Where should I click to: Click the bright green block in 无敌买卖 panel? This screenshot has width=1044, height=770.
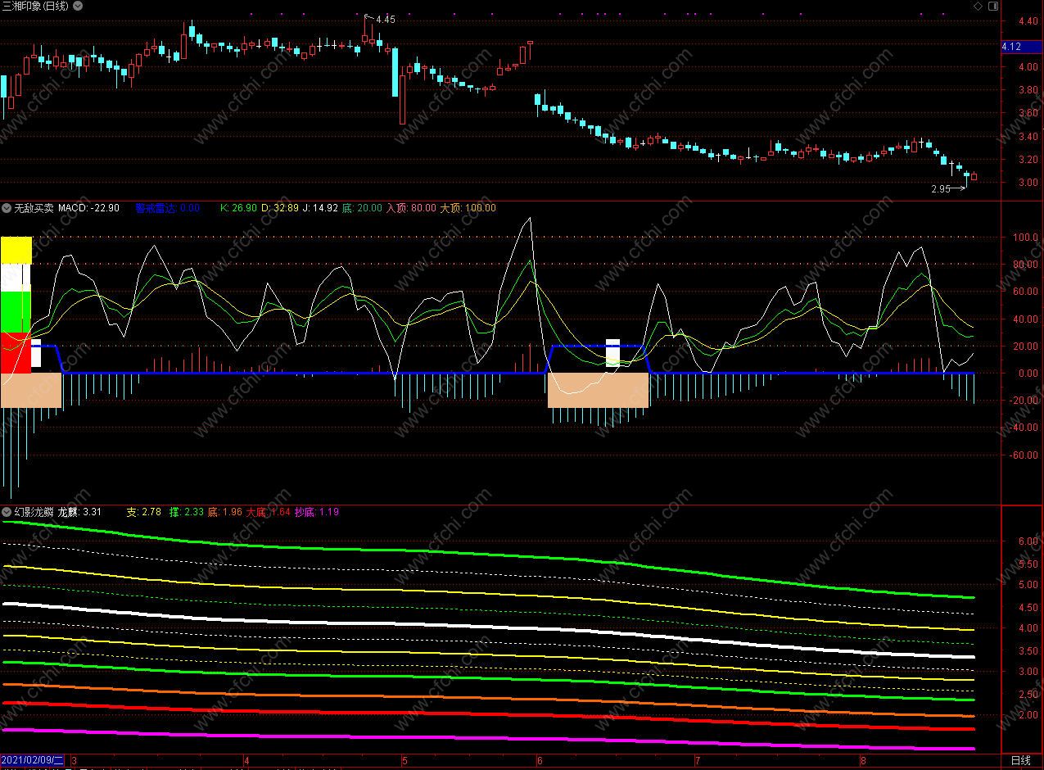(16, 311)
